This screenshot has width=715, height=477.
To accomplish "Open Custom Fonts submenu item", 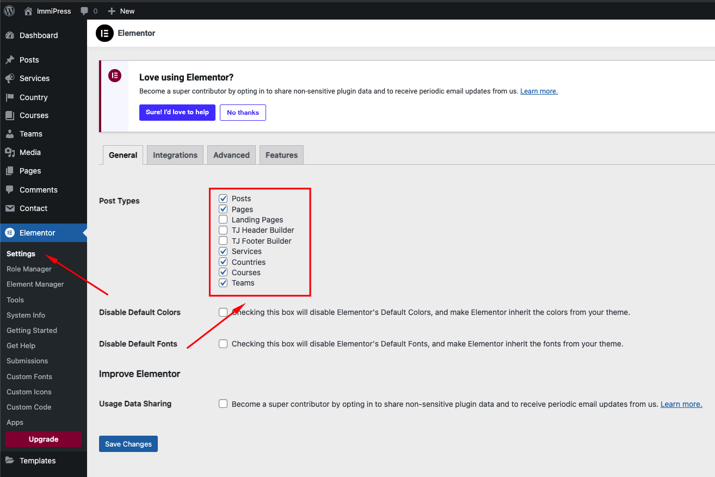I will [29, 376].
